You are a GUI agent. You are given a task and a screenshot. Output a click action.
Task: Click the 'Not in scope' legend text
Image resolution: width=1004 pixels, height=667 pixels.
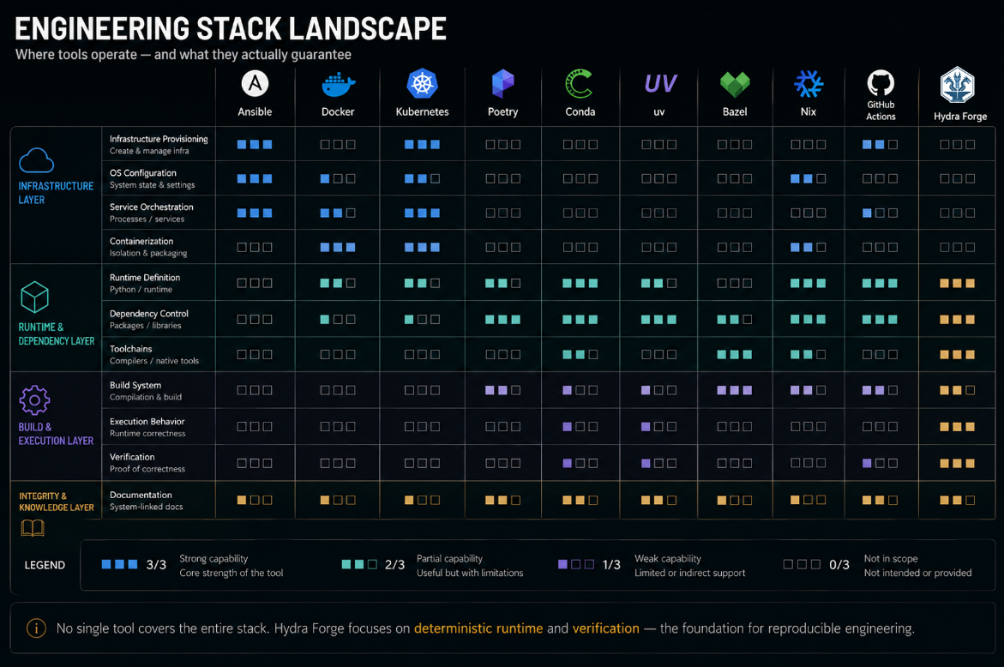[891, 559]
